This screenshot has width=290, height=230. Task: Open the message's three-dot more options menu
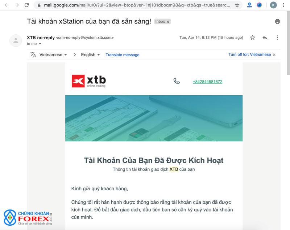[x=277, y=38]
